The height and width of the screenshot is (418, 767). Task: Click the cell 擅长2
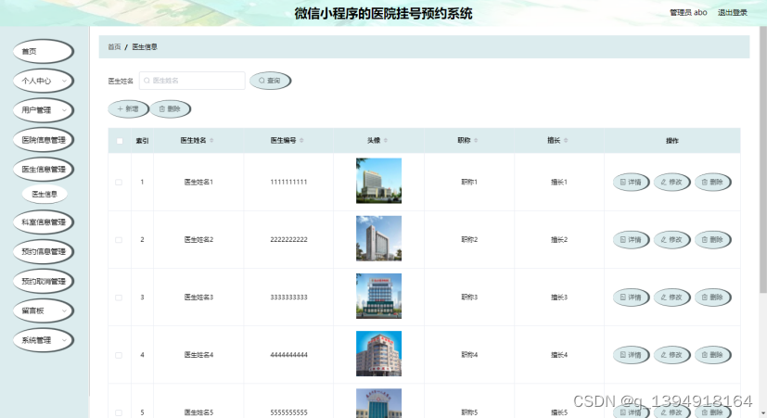[x=559, y=239]
